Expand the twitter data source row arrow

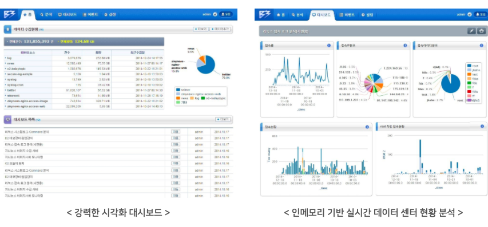pyautogui.click(x=6, y=90)
